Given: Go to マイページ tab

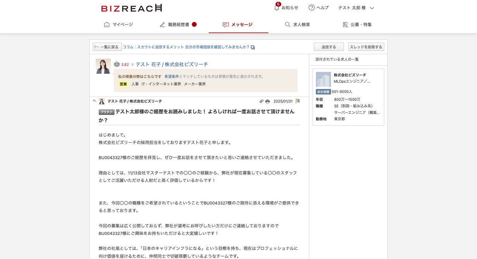Looking at the screenshot, I should pyautogui.click(x=118, y=24).
